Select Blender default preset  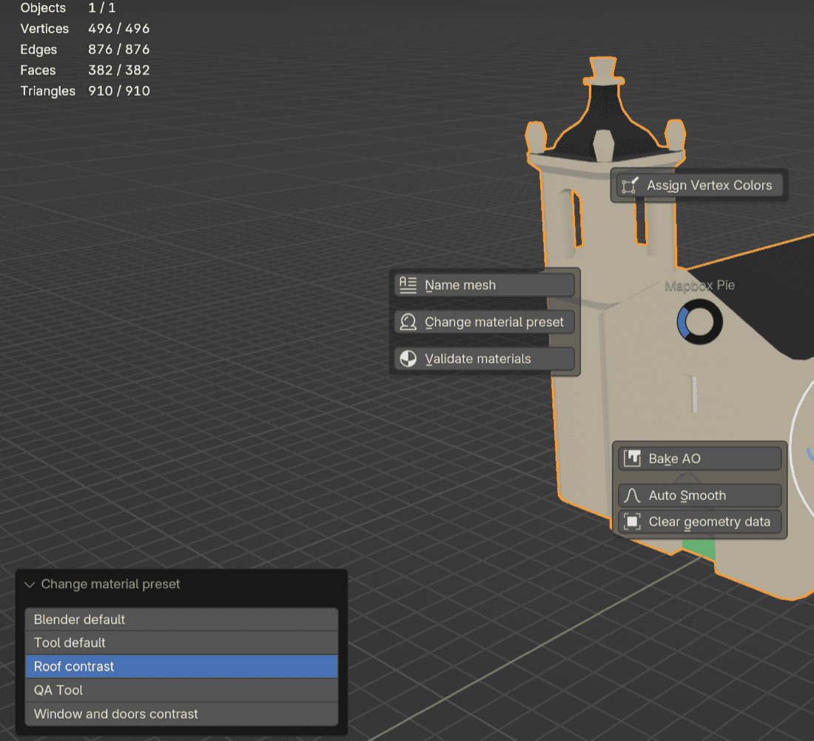tap(181, 620)
